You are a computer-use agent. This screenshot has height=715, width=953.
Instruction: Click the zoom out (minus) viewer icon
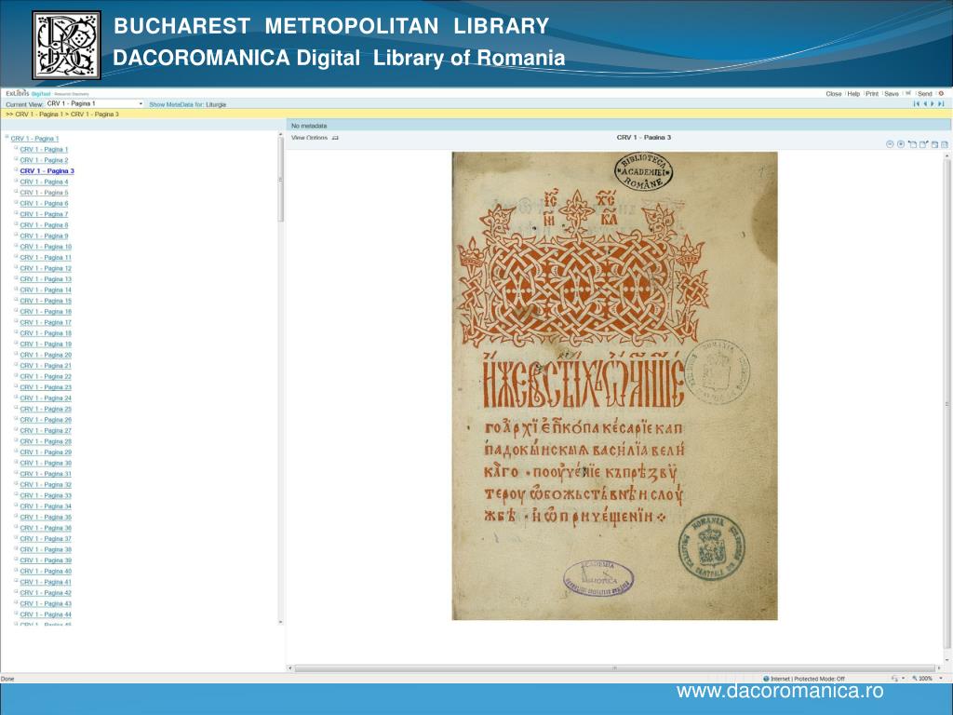[x=890, y=144]
